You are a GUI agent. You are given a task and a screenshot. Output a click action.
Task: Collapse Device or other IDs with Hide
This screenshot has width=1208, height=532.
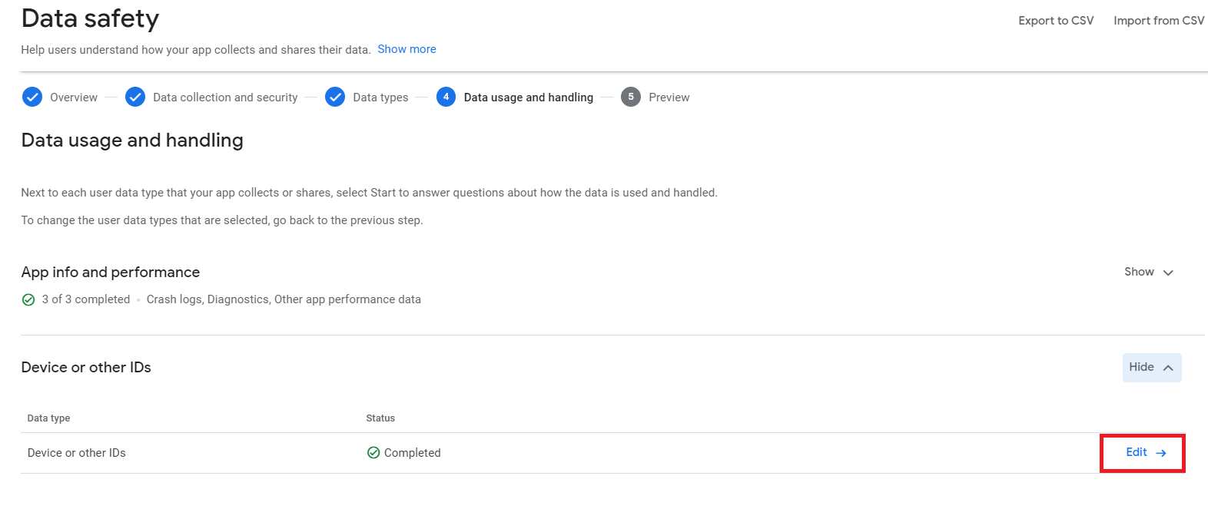[1152, 368]
